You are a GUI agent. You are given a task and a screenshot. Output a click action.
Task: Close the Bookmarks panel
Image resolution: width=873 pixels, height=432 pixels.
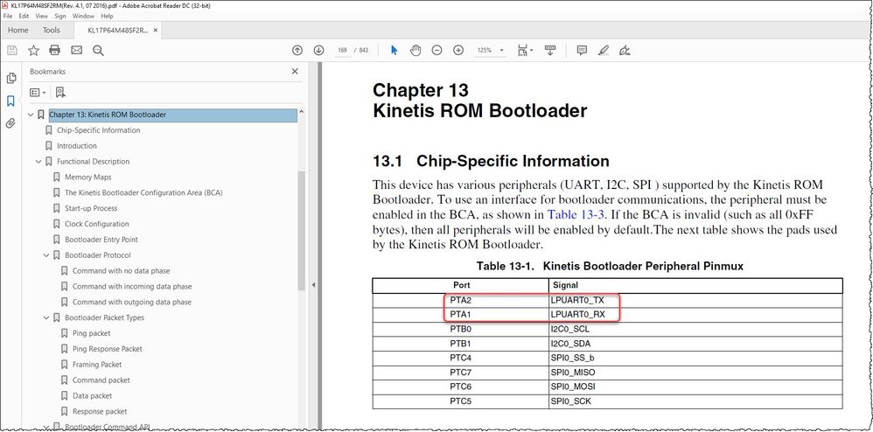[295, 71]
